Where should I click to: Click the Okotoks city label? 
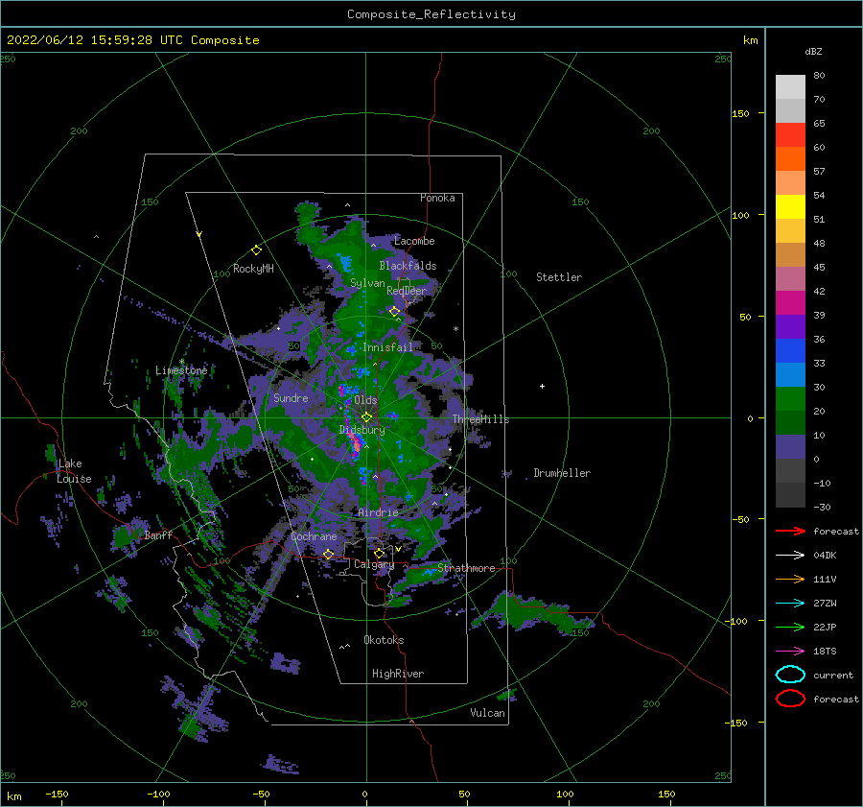click(x=384, y=640)
